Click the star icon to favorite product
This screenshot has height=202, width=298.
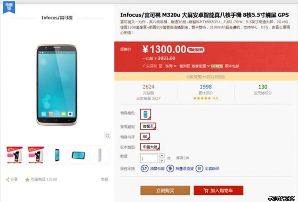click(27, 180)
